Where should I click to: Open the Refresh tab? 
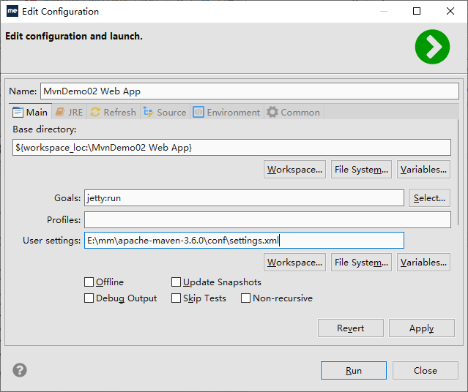click(x=113, y=112)
